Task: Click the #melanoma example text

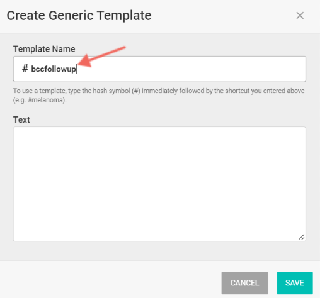Action: point(45,100)
